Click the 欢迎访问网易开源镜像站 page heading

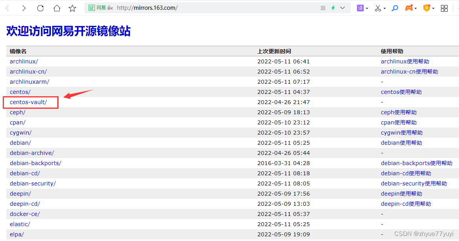(69, 31)
